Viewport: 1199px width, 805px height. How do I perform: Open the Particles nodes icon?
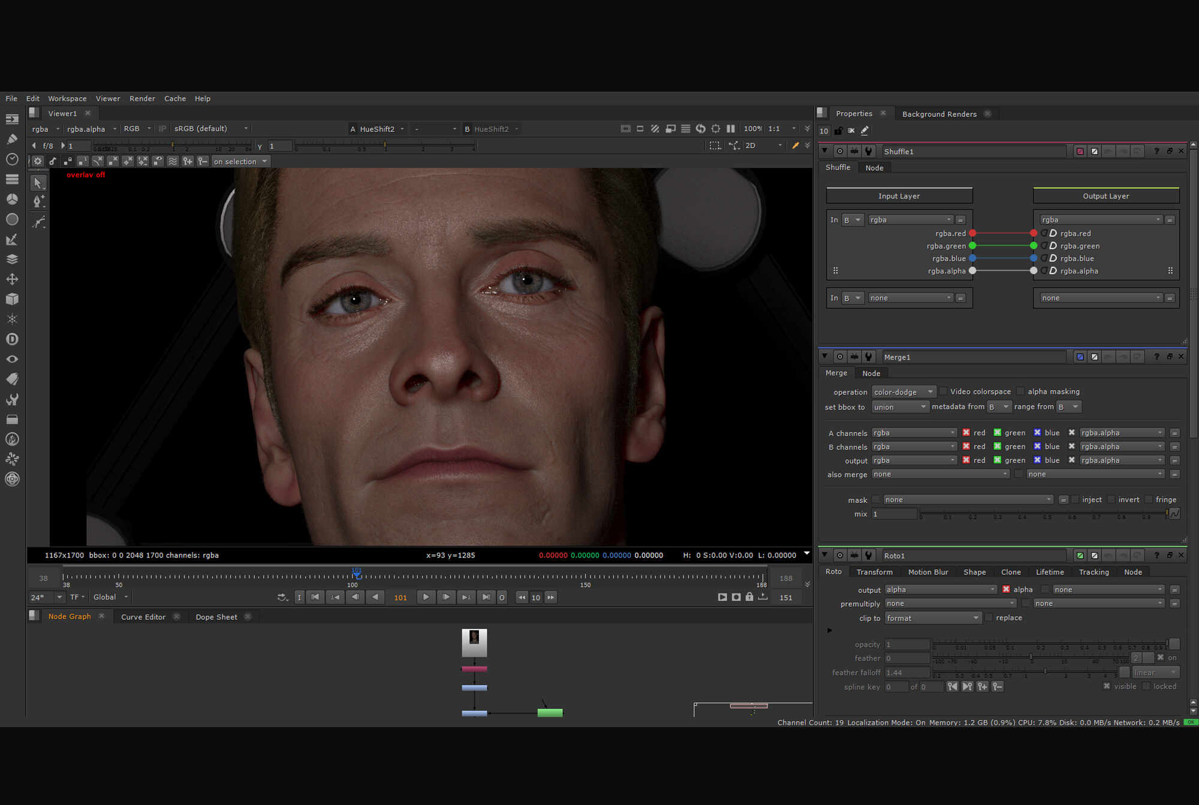click(12, 319)
